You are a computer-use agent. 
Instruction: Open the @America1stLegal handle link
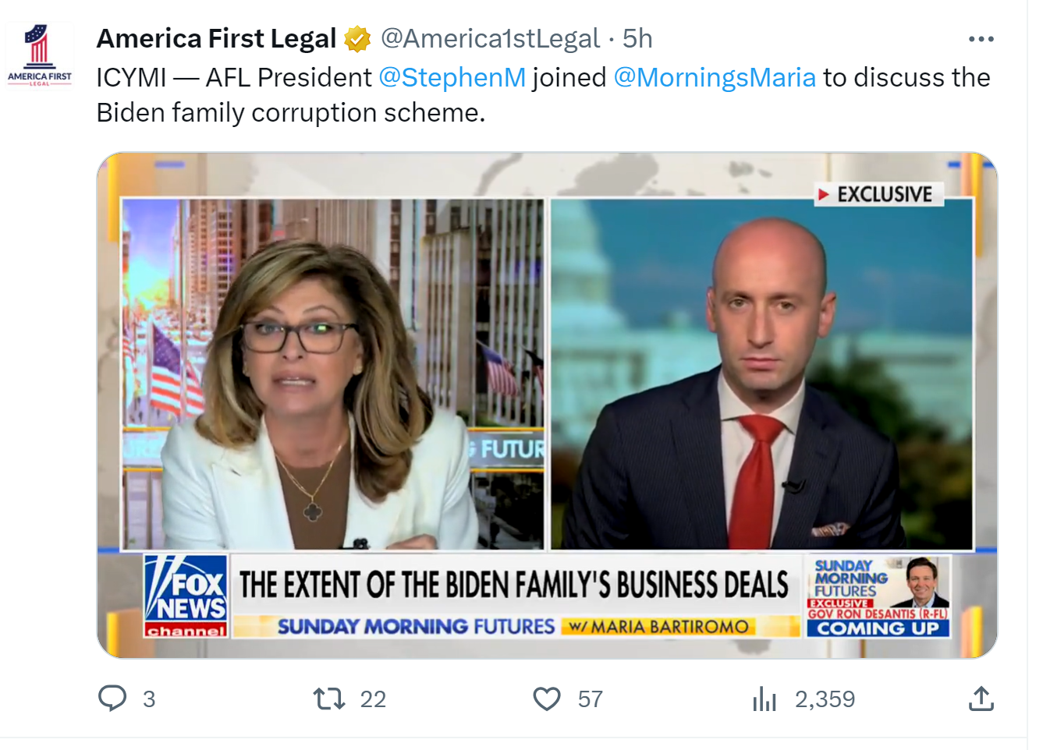pos(490,39)
